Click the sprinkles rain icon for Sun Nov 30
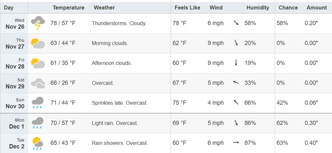Viewport: 332px width, 153px height. click(x=38, y=103)
